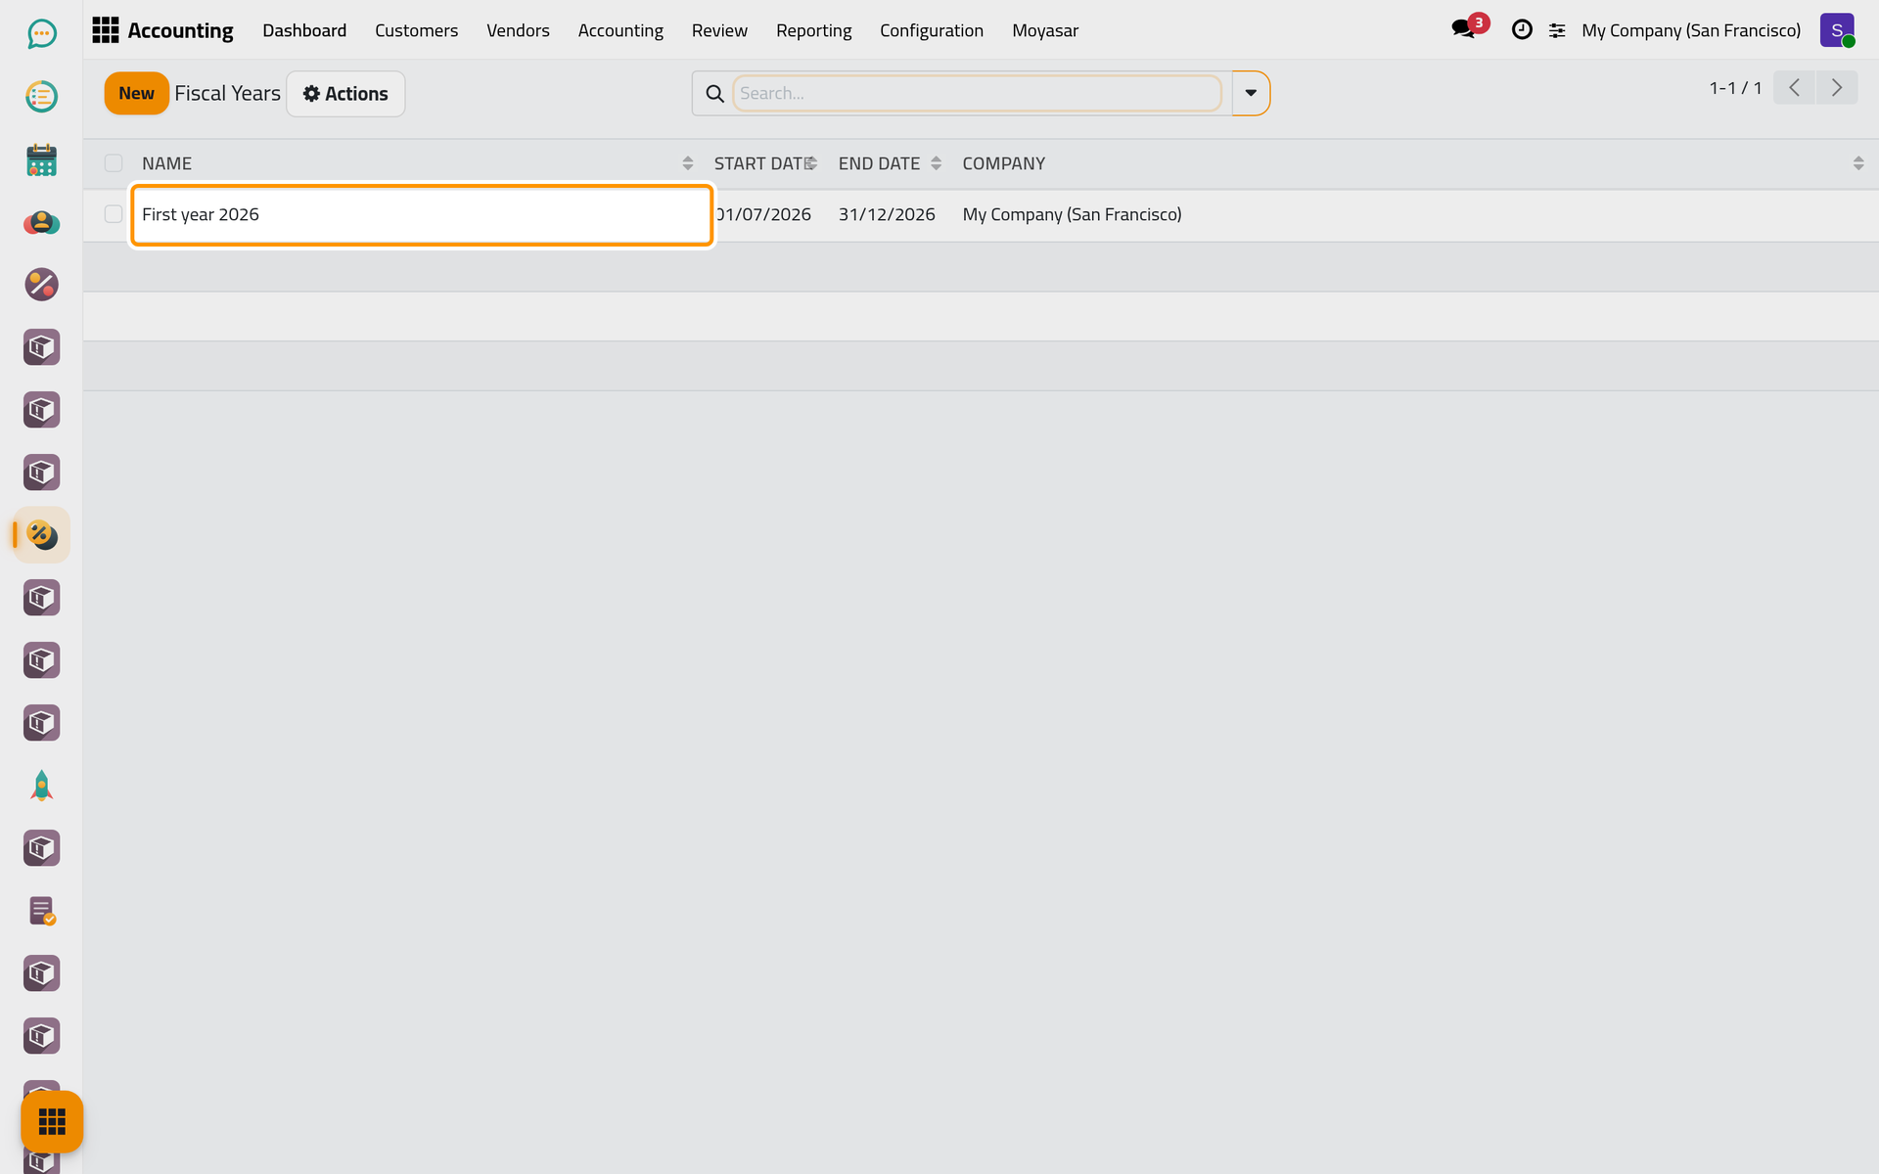Sort by the Name column arrows
Viewport: 1879px width, 1174px height.
coord(688,163)
